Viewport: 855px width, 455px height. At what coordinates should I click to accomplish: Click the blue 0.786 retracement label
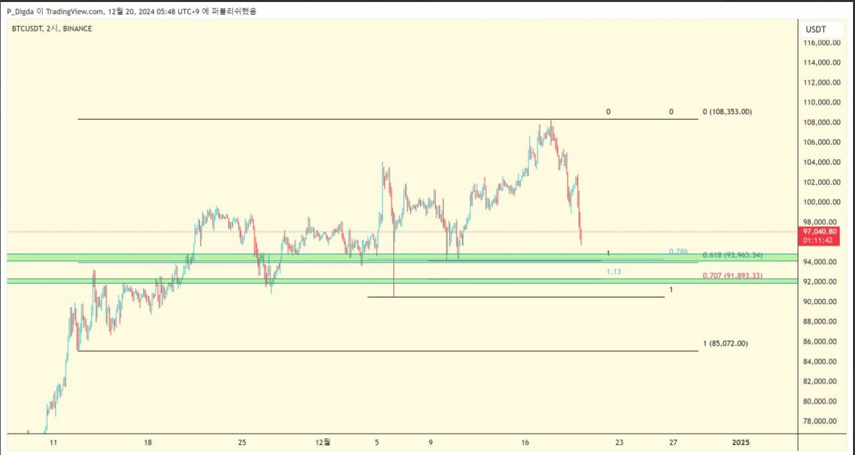pyautogui.click(x=678, y=252)
